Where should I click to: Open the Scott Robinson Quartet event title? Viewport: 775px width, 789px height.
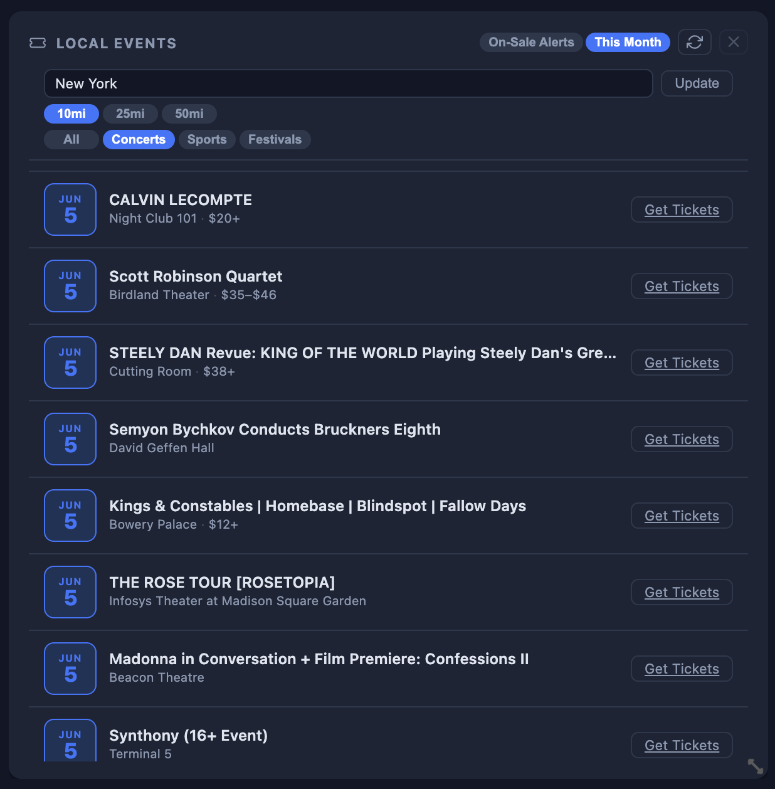click(x=196, y=277)
